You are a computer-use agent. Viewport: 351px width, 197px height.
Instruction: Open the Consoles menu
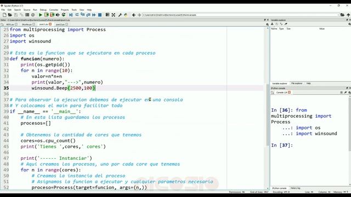click(54, 10)
